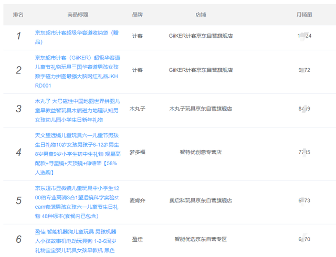Screen dimensions: 336x257
Task: Select rank number 2 cell
Action: point(19,70)
